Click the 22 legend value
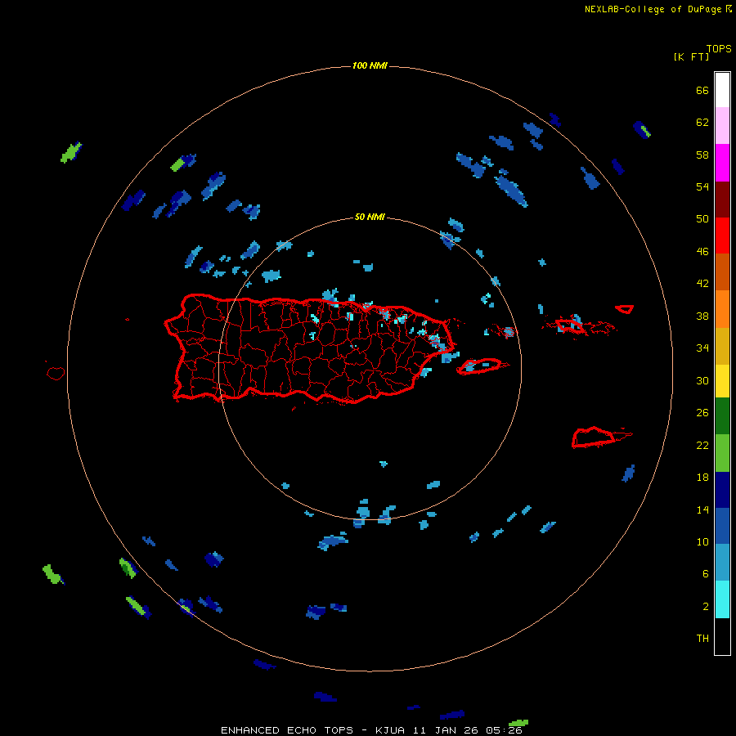This screenshot has width=736, height=736. 702,446
